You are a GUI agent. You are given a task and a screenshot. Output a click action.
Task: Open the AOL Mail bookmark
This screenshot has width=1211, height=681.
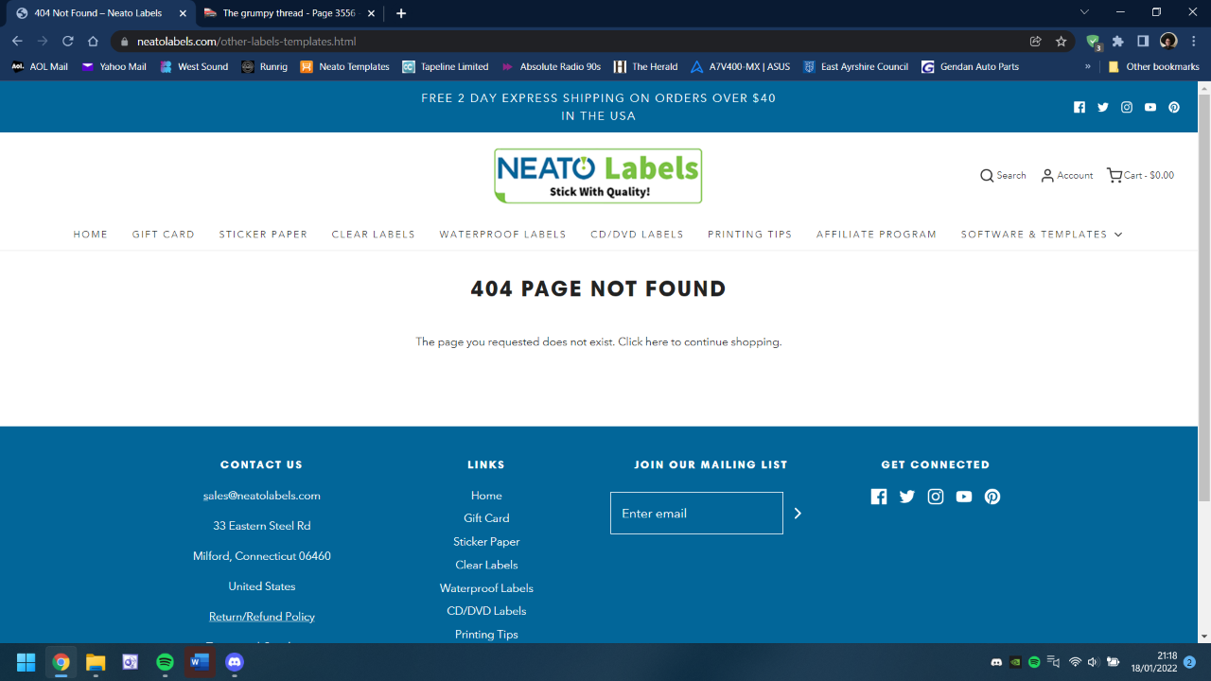pyautogui.click(x=40, y=67)
